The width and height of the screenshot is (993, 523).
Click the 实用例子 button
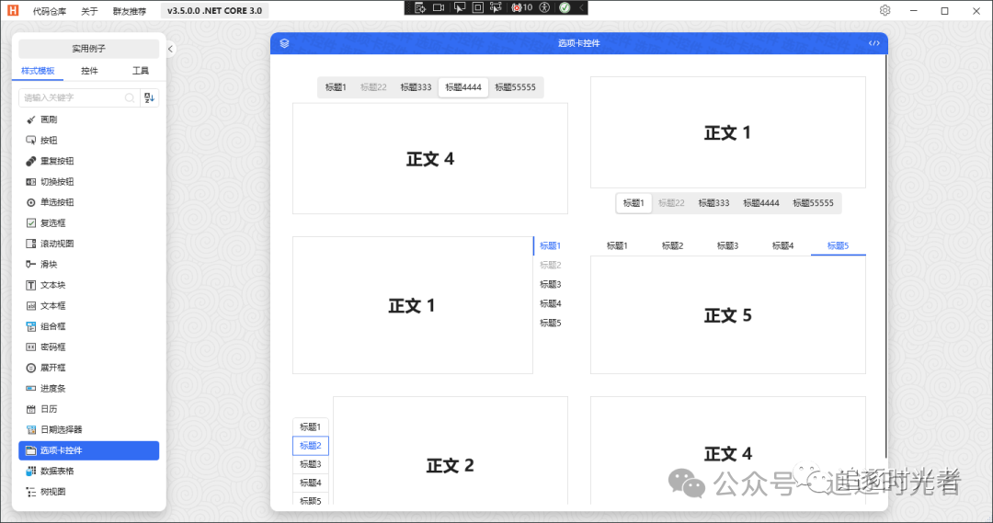[88, 48]
